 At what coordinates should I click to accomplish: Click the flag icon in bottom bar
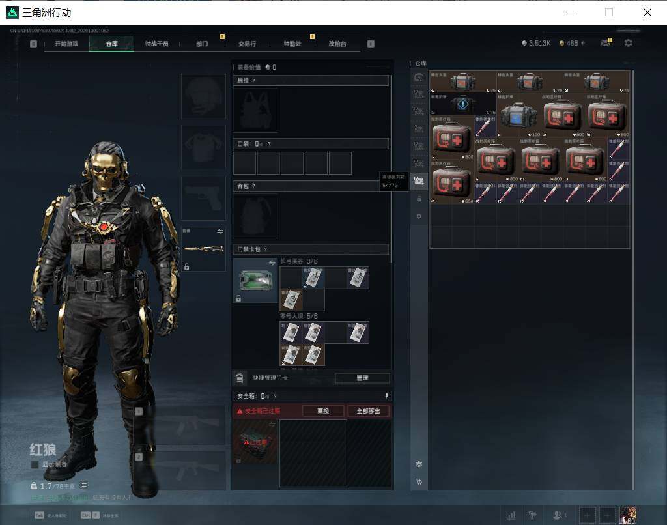[533, 515]
